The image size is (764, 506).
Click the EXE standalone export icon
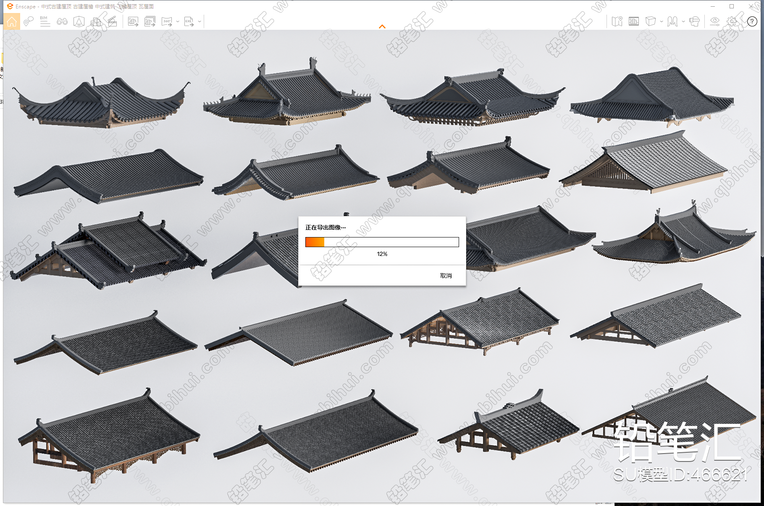pyautogui.click(x=189, y=21)
